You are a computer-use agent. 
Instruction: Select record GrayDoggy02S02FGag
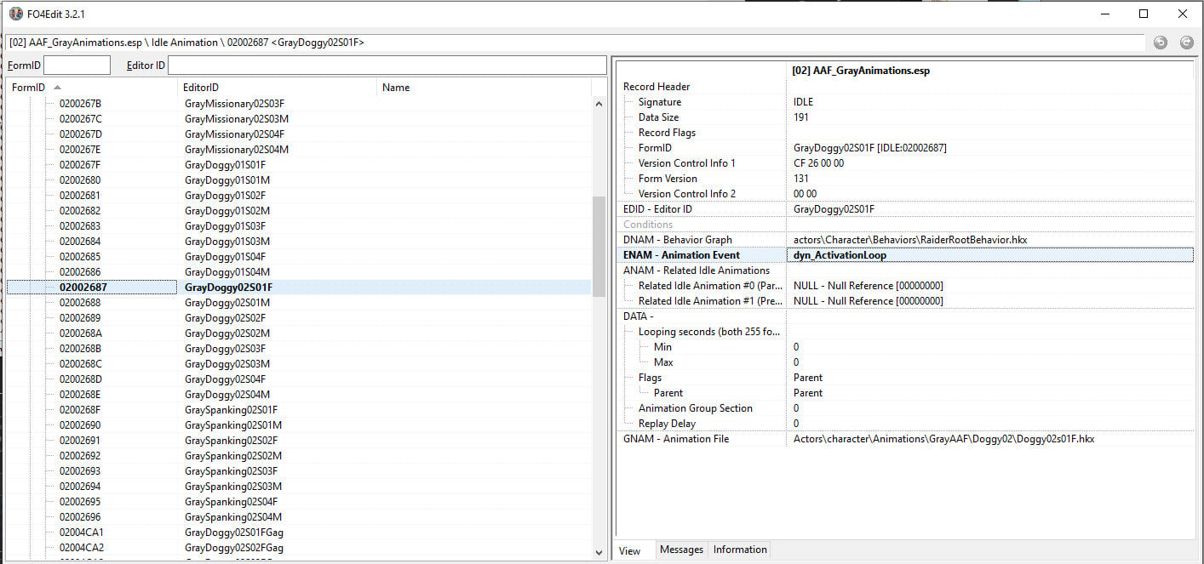(x=299, y=548)
